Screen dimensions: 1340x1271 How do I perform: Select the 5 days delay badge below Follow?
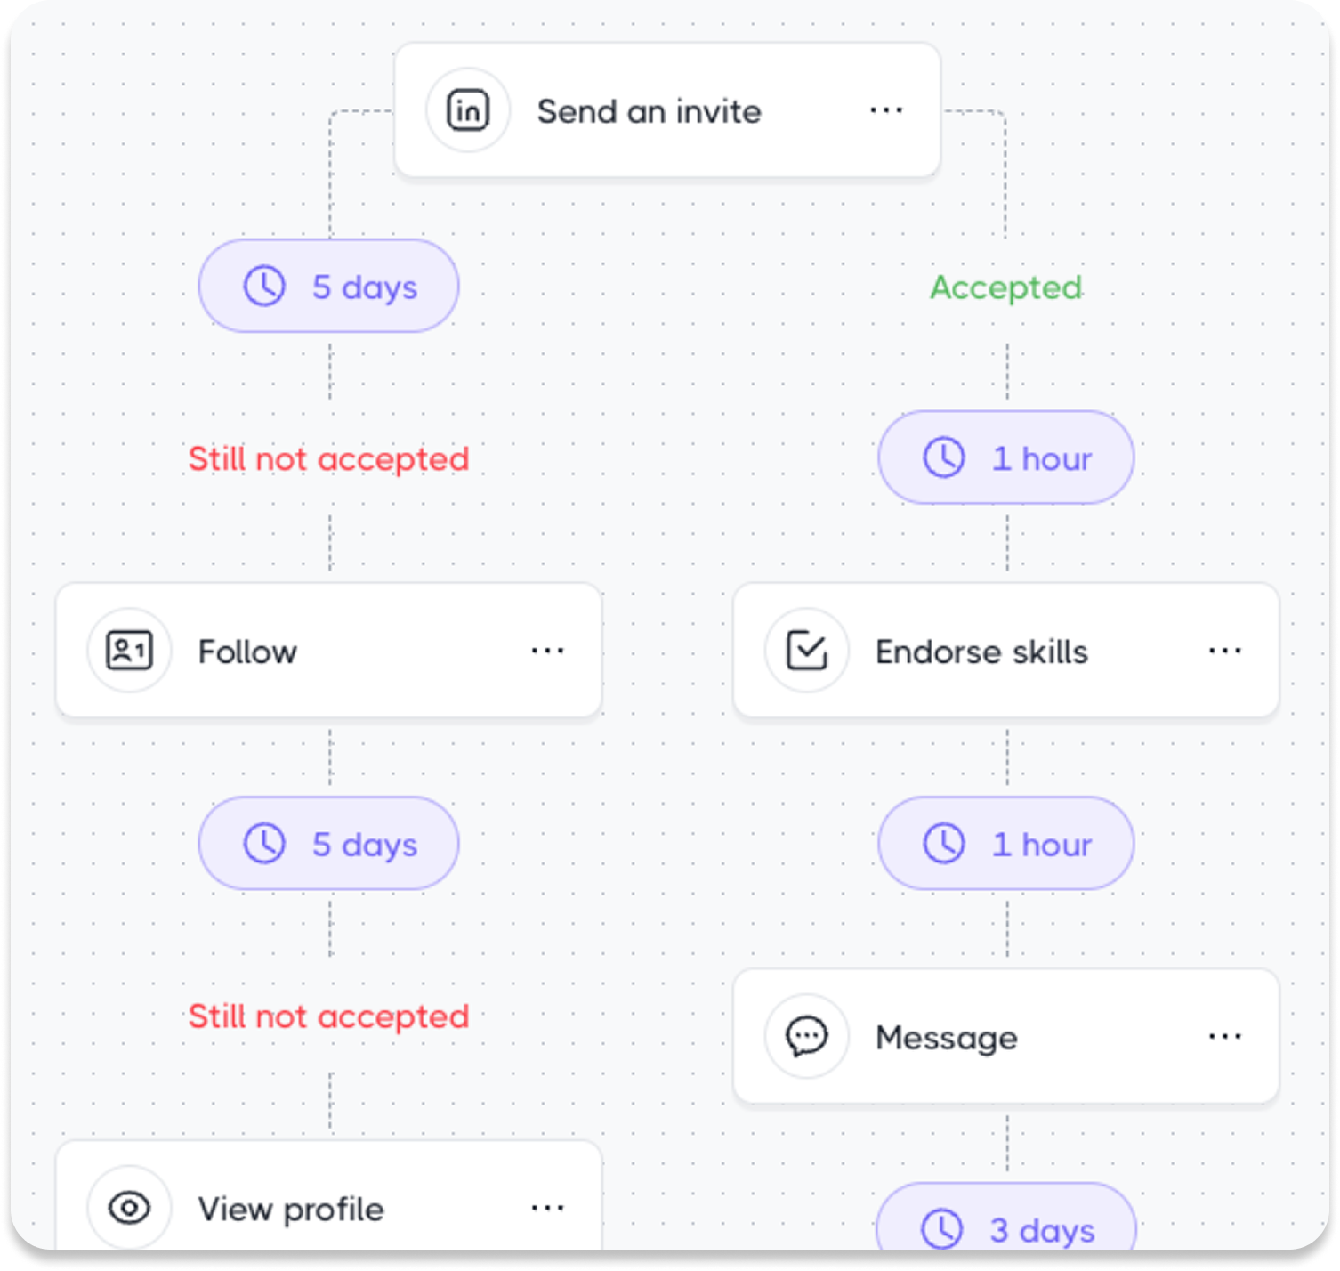point(327,843)
